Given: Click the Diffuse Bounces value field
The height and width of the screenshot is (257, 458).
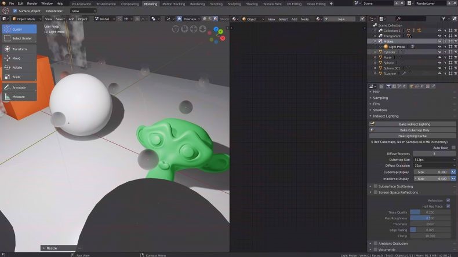Looking at the screenshot, I should click(434, 154).
